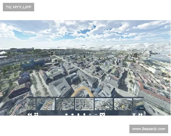Open the third panorama thumbnail from the left
The image size is (171, 136).
click(x=65, y=104)
